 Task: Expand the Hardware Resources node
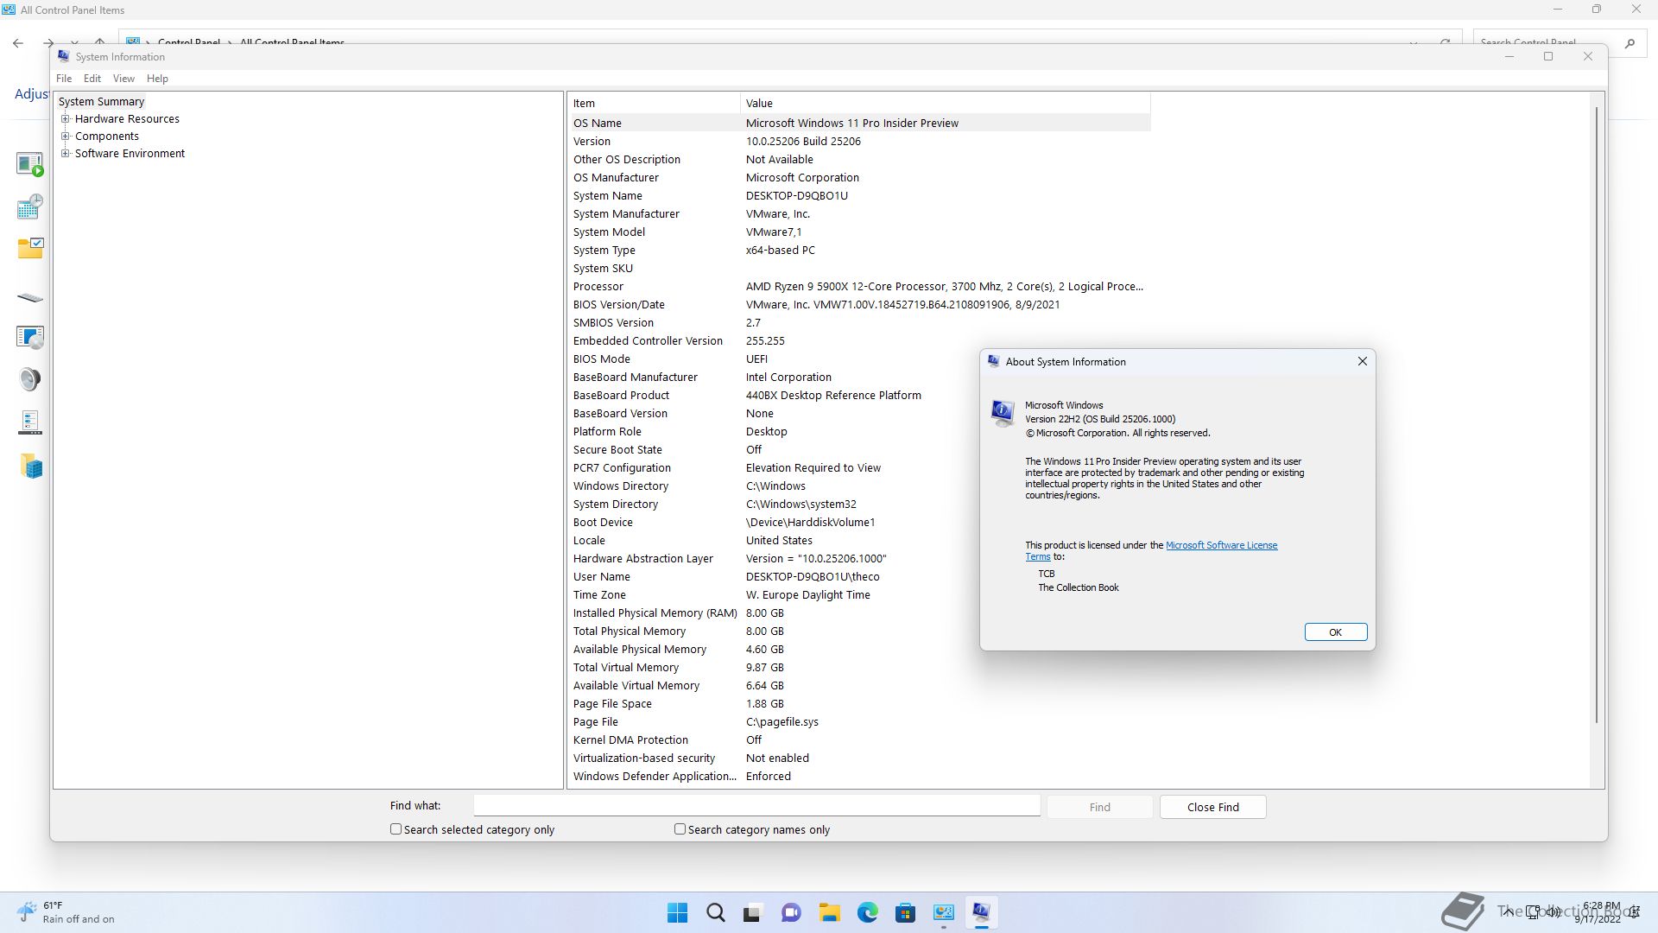pyautogui.click(x=66, y=119)
